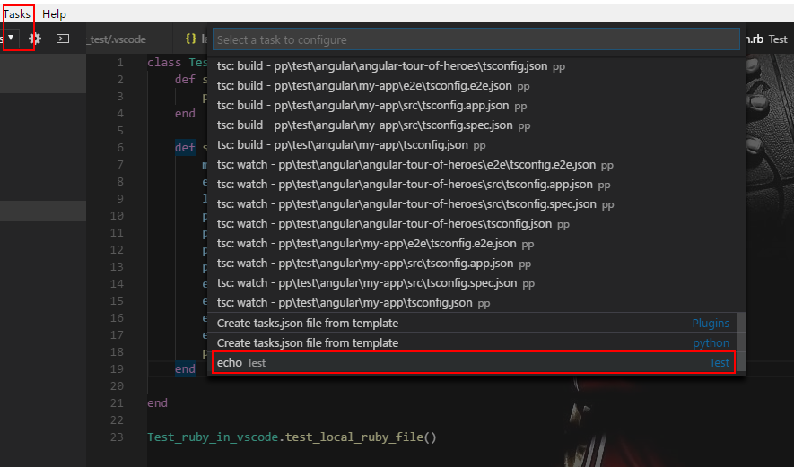Open the Tasks menu
The image size is (794, 467).
click(x=17, y=14)
